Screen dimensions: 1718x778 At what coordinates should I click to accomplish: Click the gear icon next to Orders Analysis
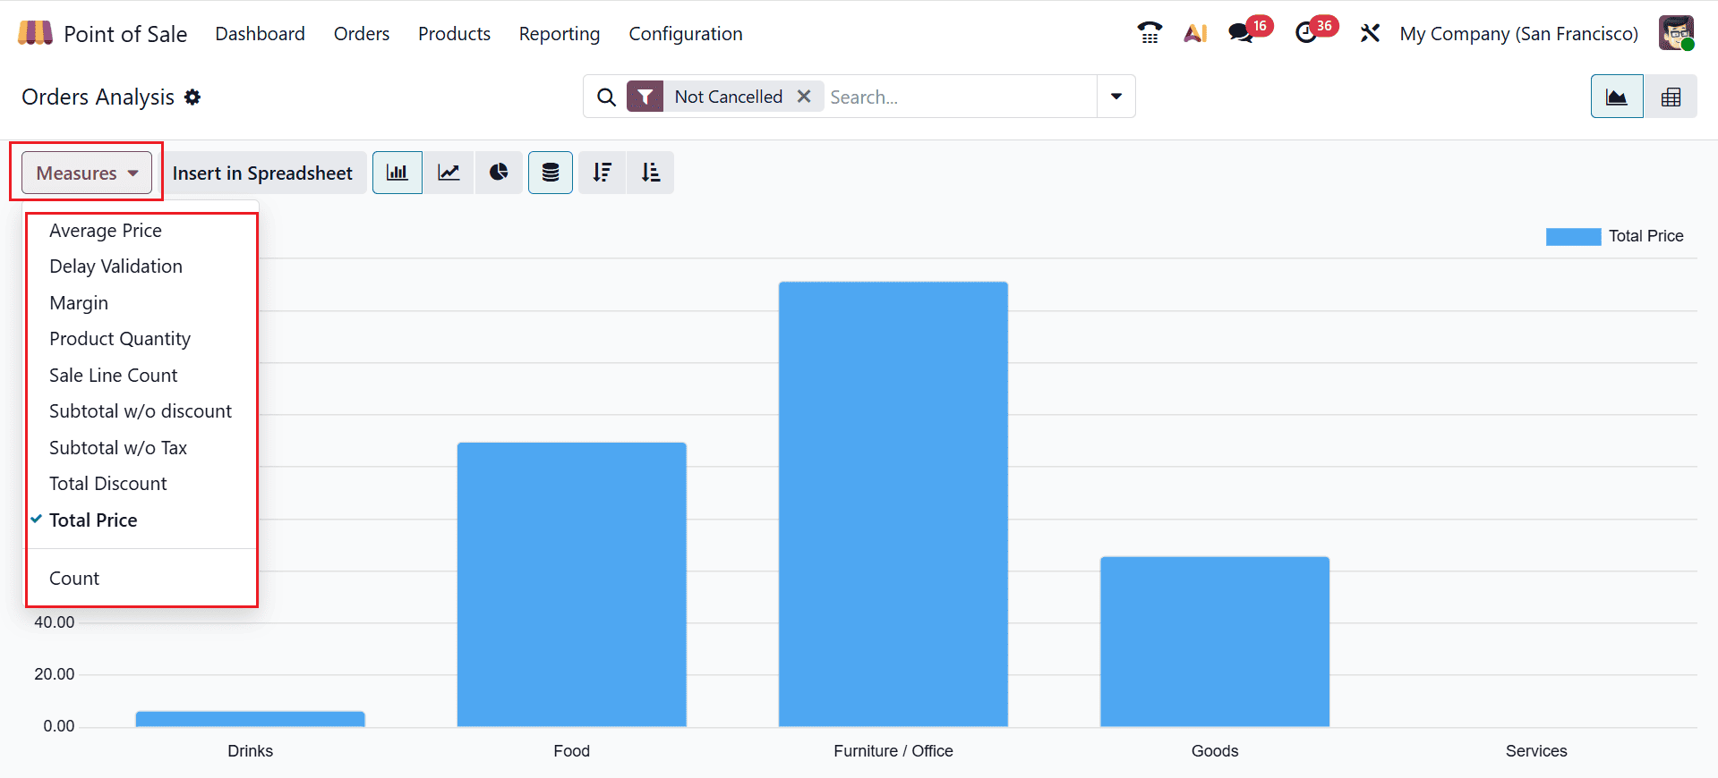point(192,97)
